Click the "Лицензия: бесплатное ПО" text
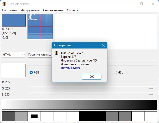The image size is (159, 123). [79, 60]
